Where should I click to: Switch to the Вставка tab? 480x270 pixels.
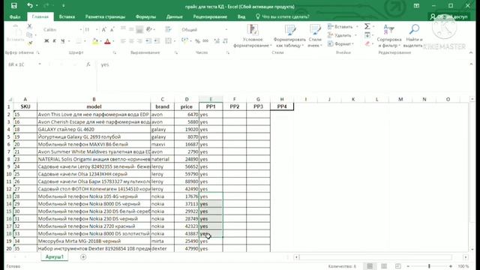coord(67,16)
